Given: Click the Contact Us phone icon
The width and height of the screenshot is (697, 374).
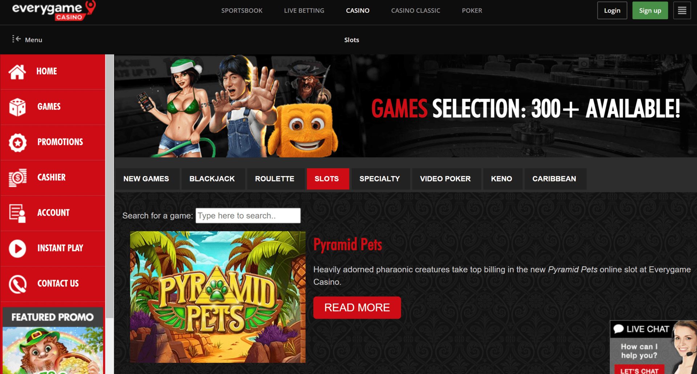Looking at the screenshot, I should (17, 284).
